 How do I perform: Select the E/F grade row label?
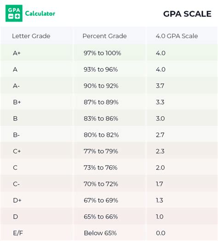[x=18, y=233]
